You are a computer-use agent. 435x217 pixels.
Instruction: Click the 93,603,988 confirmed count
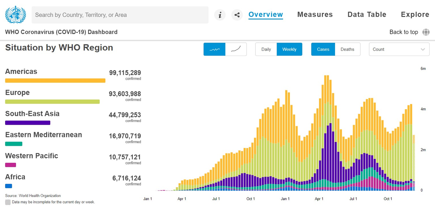125,94
